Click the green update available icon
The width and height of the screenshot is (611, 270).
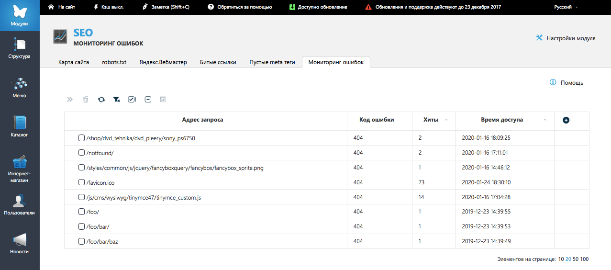click(292, 7)
